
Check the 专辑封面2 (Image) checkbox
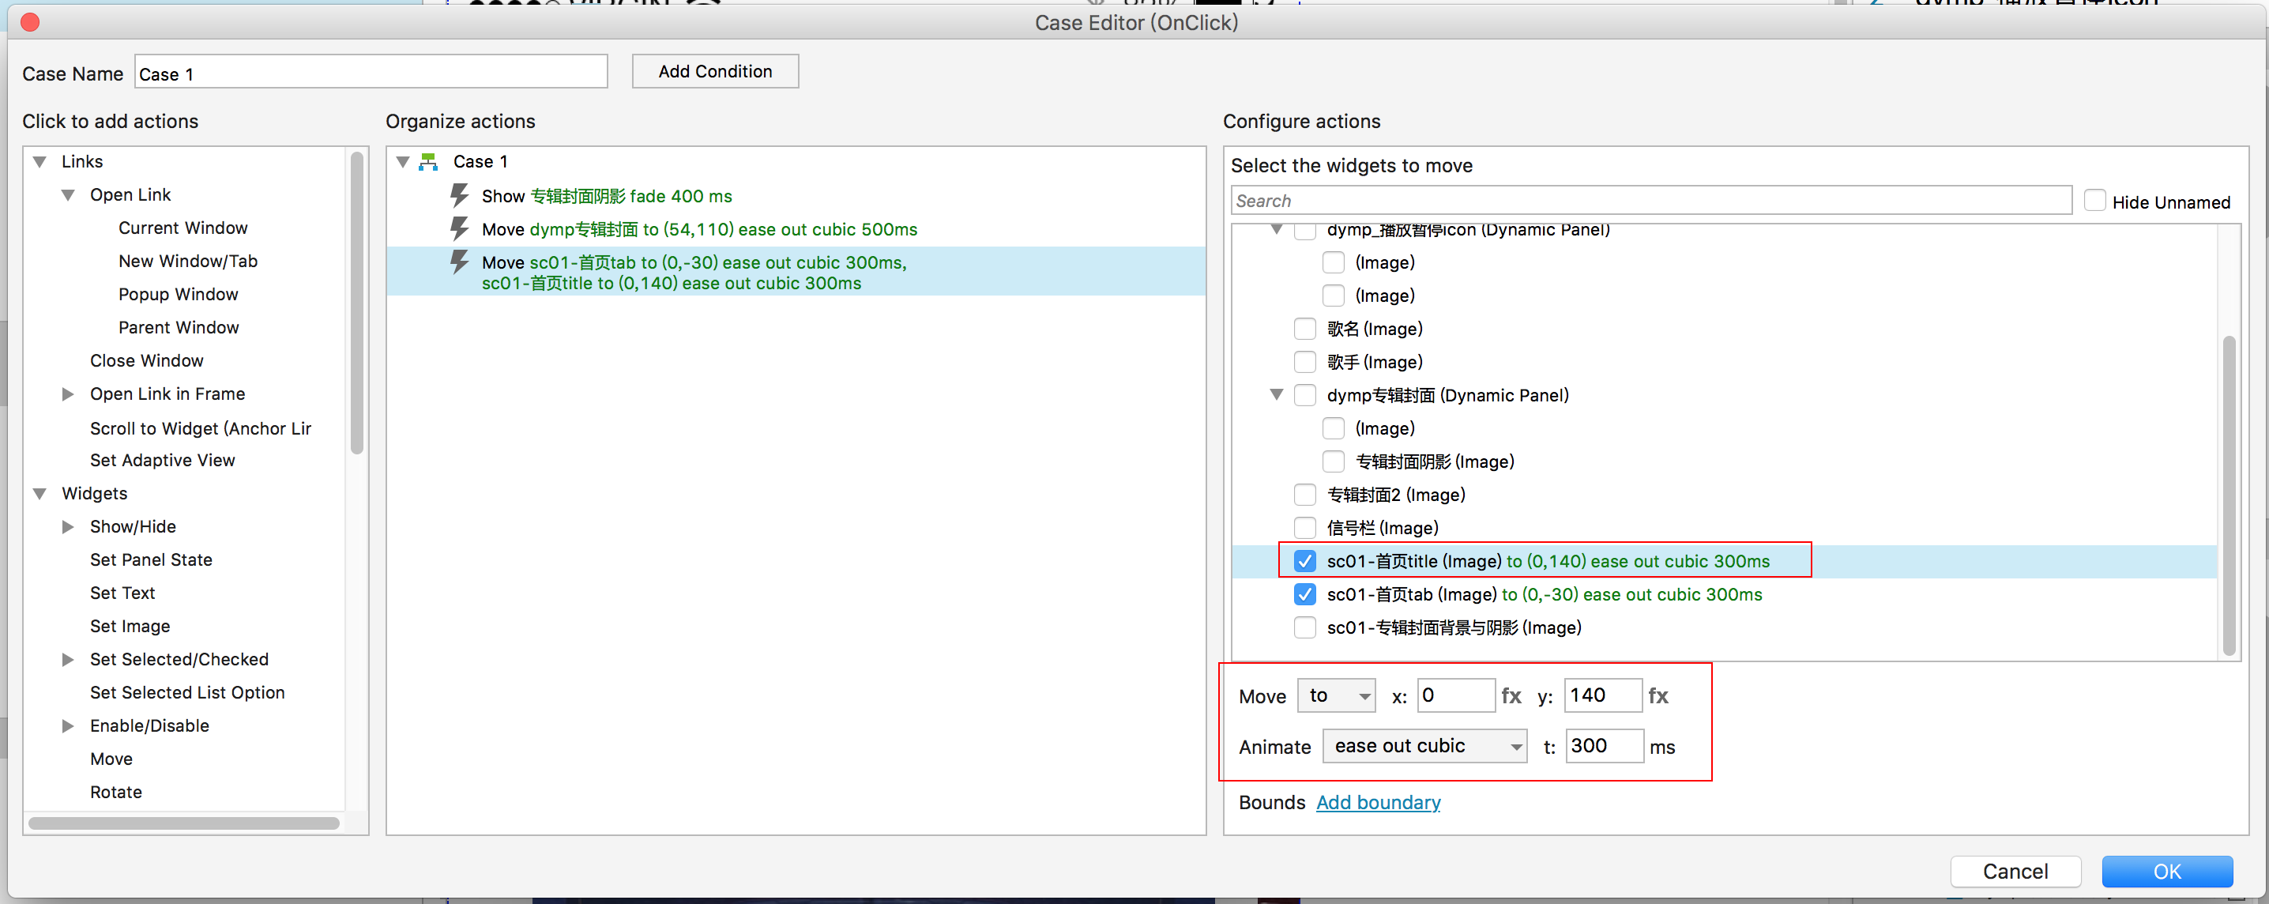pos(1304,495)
